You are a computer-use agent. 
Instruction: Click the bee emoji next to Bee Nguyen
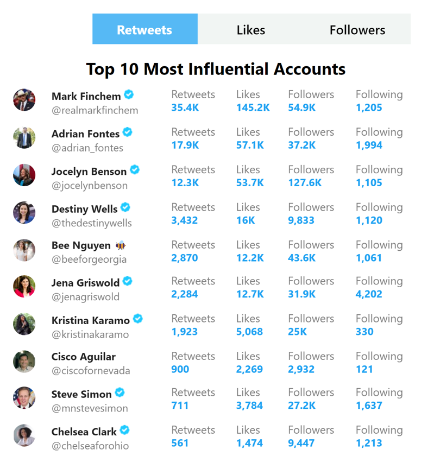(121, 246)
